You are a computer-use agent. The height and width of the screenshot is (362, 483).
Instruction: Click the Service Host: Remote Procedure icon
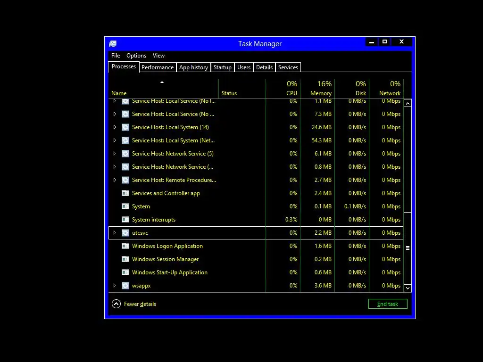125,180
